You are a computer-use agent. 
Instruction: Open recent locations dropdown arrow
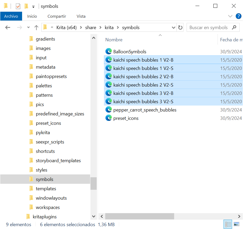click(x=28, y=28)
